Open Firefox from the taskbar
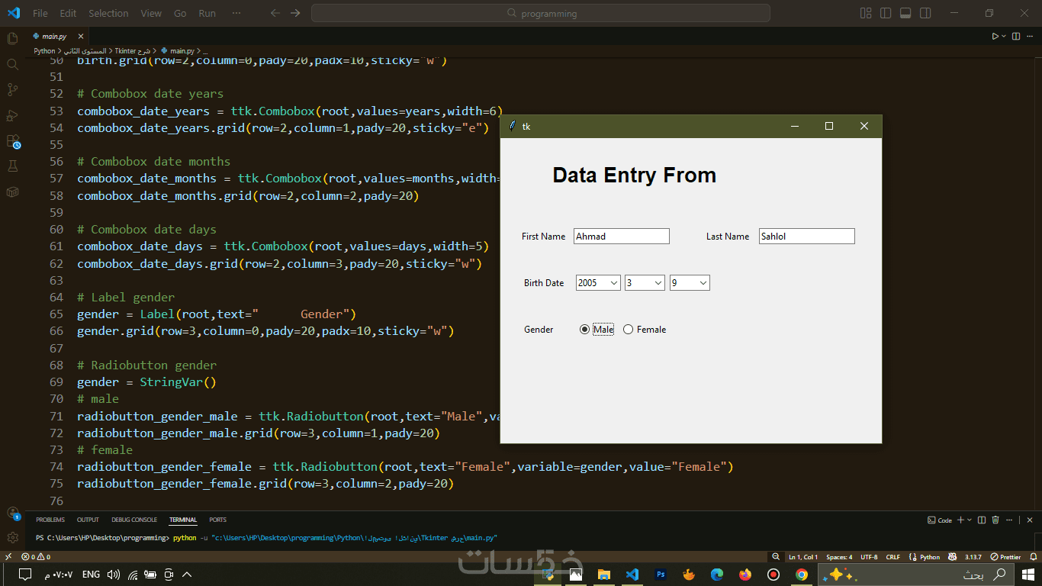This screenshot has width=1042, height=586. [745, 575]
